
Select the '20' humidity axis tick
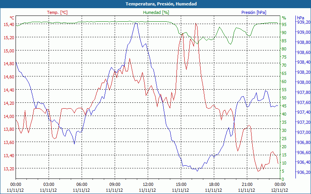coord(284,147)
